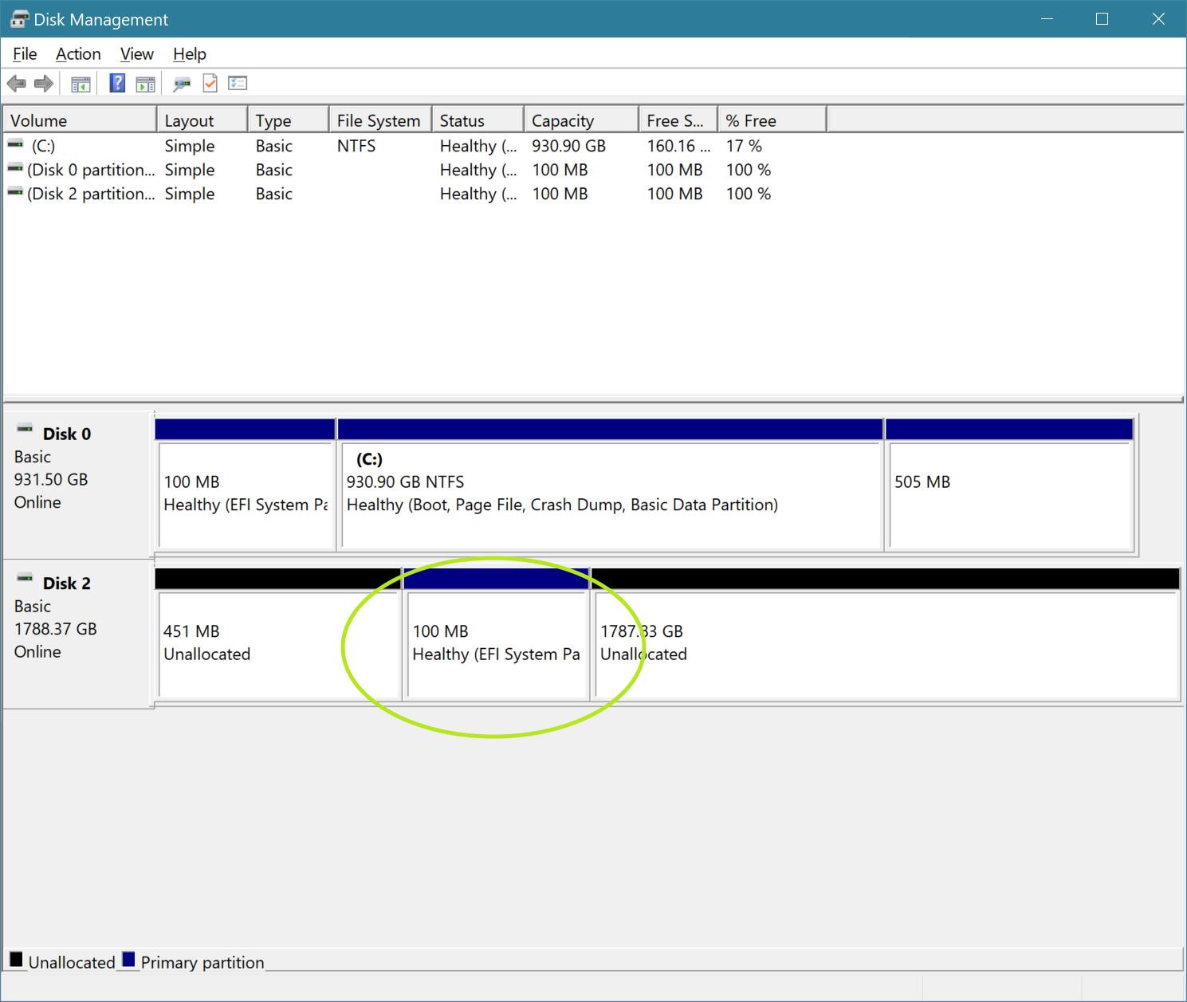Toggle the console tree panel icon
This screenshot has height=1002, width=1187.
coord(80,83)
